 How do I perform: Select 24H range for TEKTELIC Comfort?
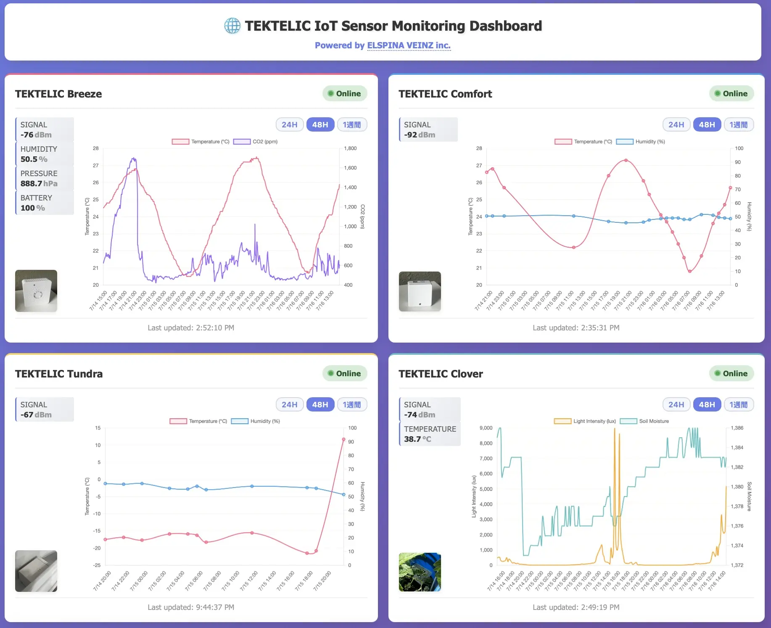[676, 124]
